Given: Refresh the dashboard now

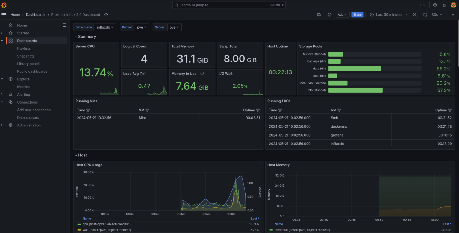Looking at the screenshot, I should point(425,15).
